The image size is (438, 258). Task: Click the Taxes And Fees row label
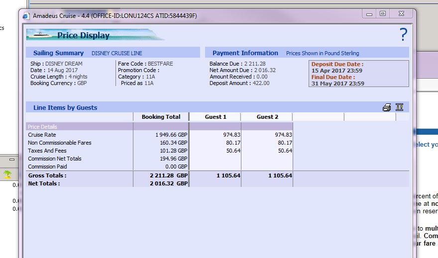click(x=47, y=151)
